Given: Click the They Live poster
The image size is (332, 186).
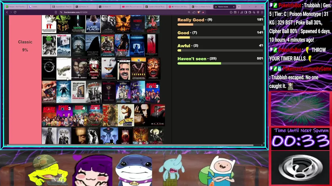Looking at the screenshot, I should [x=49, y=92].
